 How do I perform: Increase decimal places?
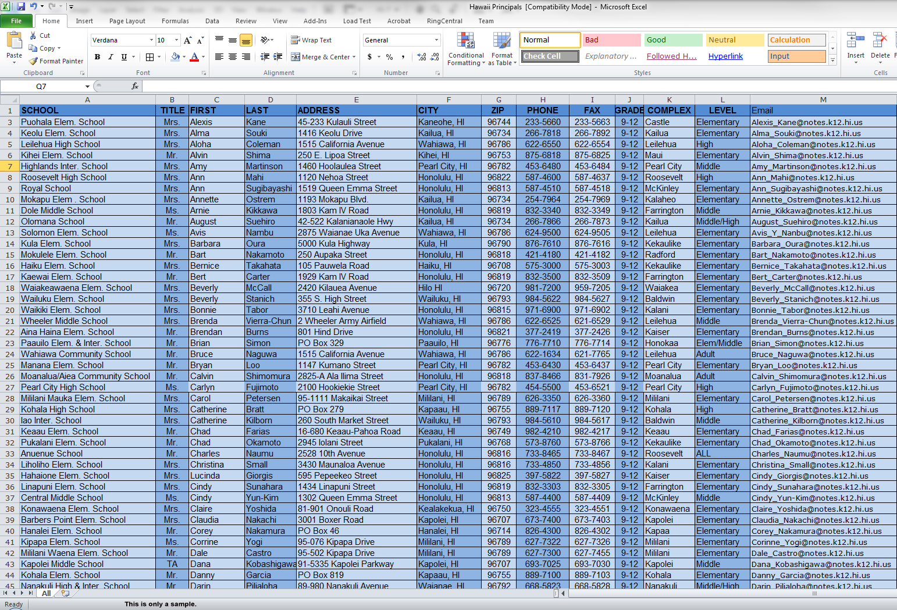pyautogui.click(x=422, y=57)
